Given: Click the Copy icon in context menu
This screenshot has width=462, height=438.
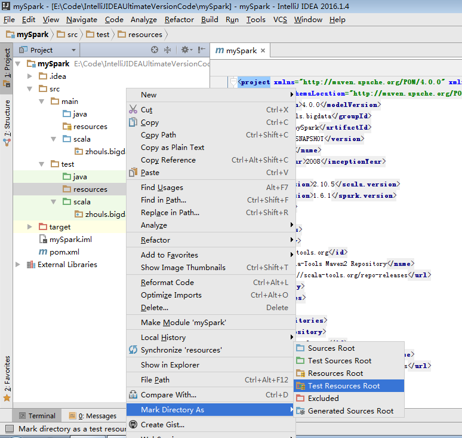Looking at the screenshot, I should click(x=133, y=122).
